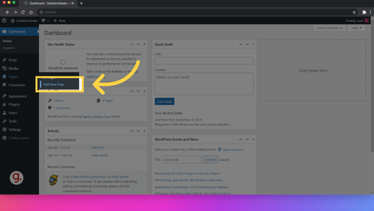Move Quick Draft box down
The width and height of the screenshot is (374, 211).
[247, 44]
